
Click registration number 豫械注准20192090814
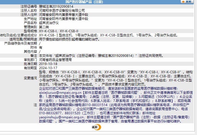[56, 6]
